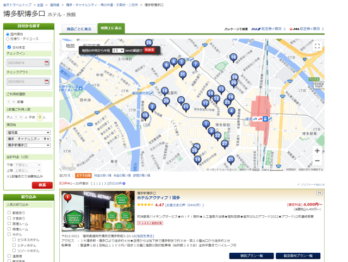Open ANA flight plus stay package link
This screenshot has width=348, height=262.
click(268, 29)
